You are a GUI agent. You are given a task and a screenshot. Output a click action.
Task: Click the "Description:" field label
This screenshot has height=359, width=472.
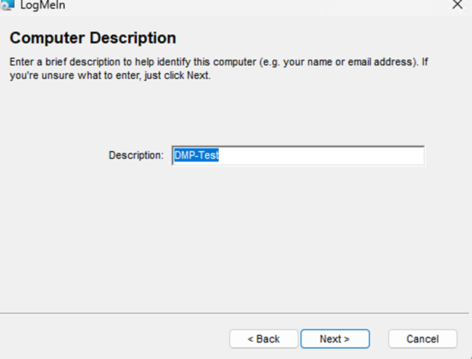pos(136,156)
